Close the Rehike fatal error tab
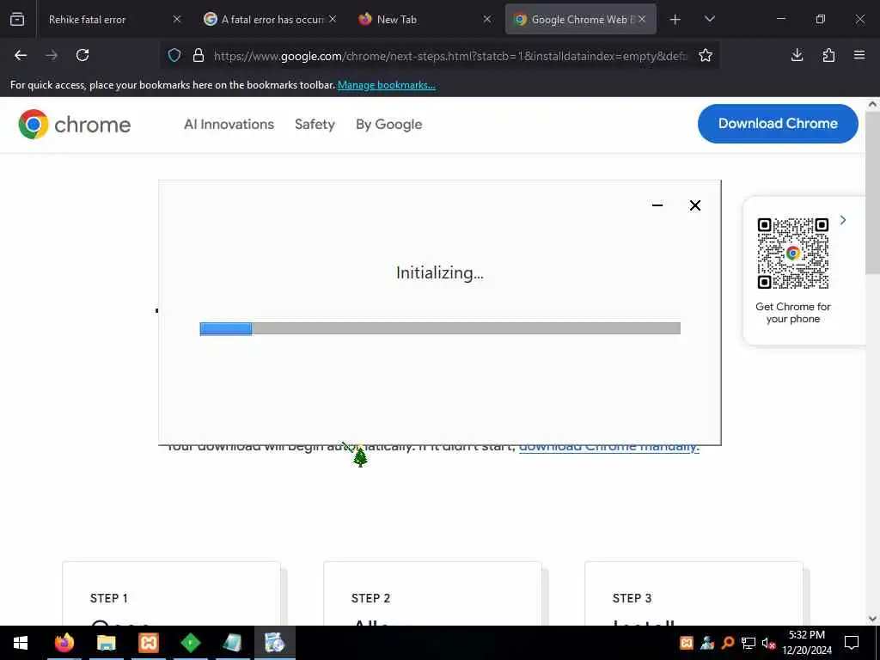 (177, 19)
